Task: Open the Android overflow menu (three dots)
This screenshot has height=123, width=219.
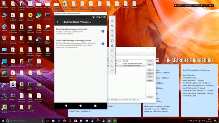Action: 104,22
